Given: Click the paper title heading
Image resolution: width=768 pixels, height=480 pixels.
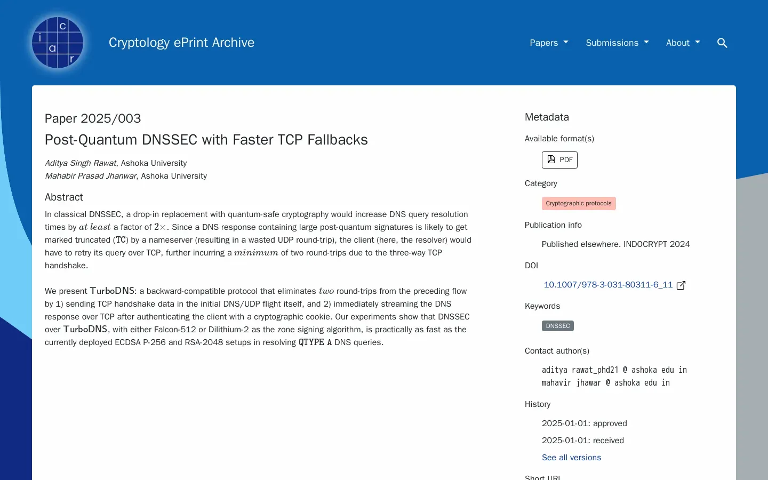Looking at the screenshot, I should pos(206,140).
